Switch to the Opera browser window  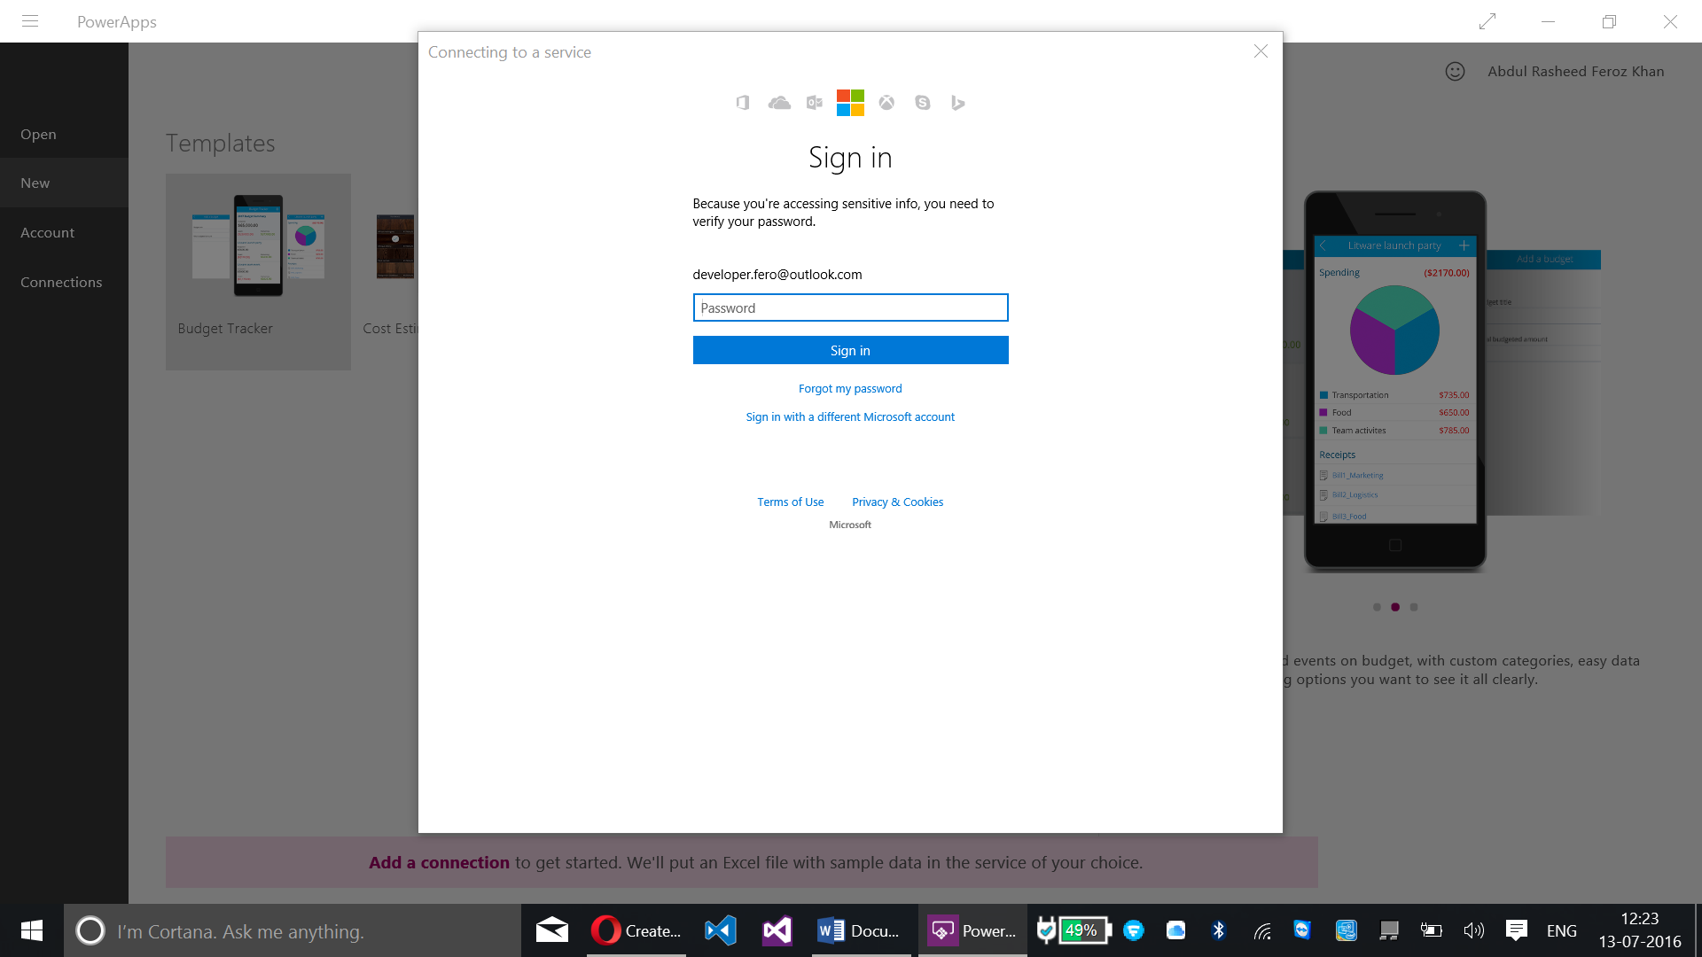[636, 930]
